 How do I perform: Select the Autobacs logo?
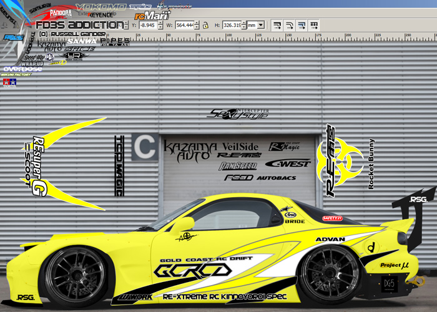[x=276, y=178]
